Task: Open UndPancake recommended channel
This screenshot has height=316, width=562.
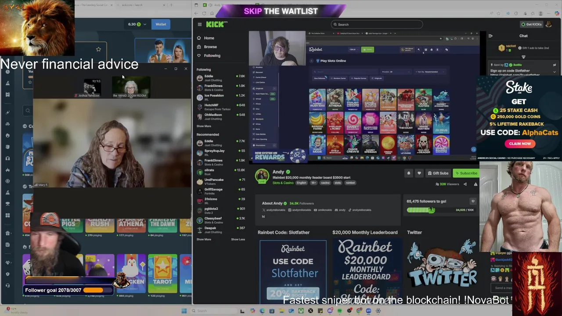Action: (221, 181)
